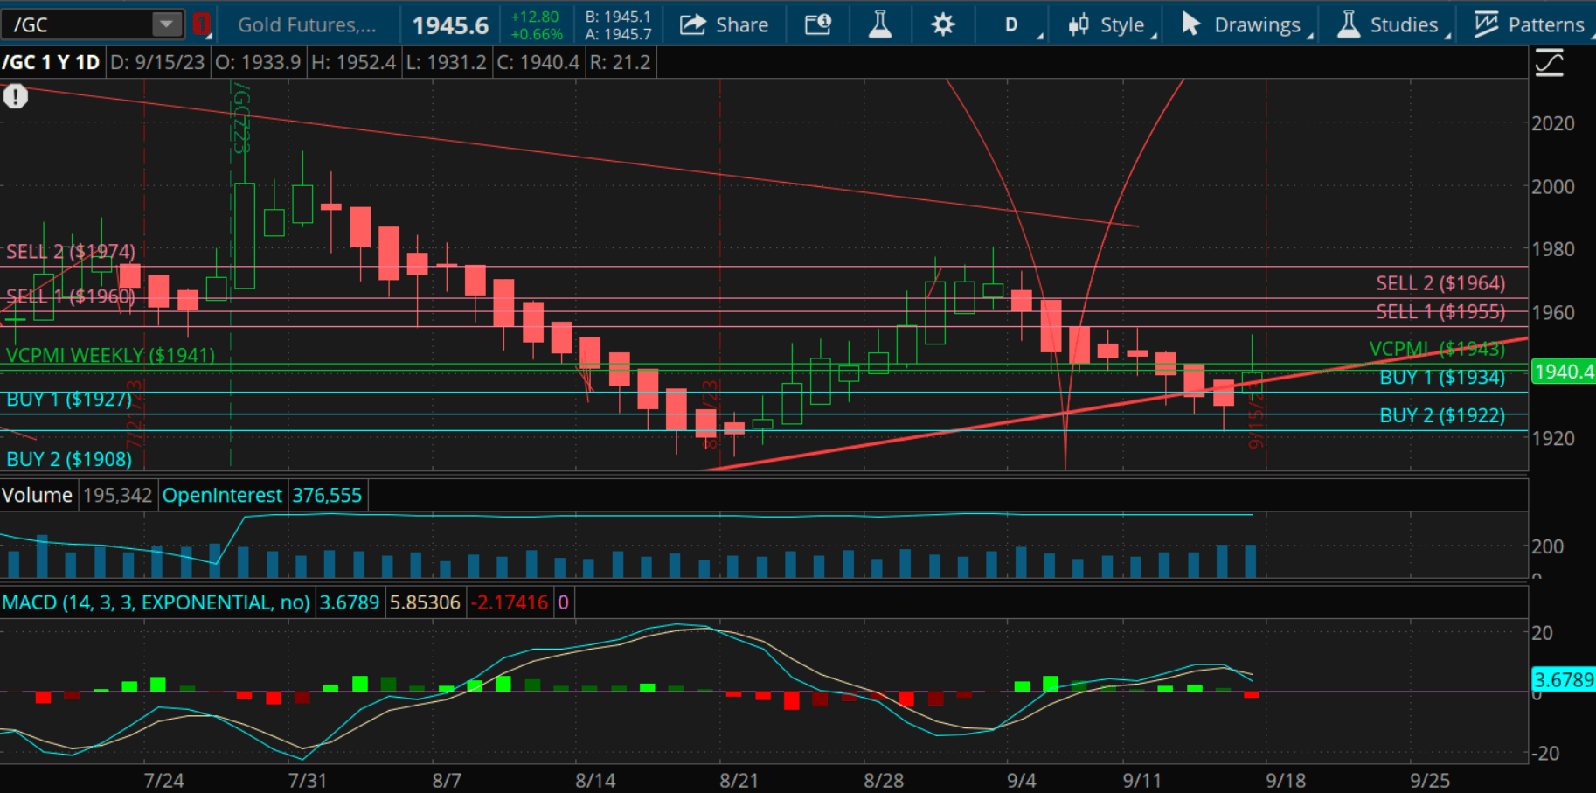Select the left BUY 2 ($1908) label
The width and height of the screenshot is (1596, 793).
tap(69, 459)
